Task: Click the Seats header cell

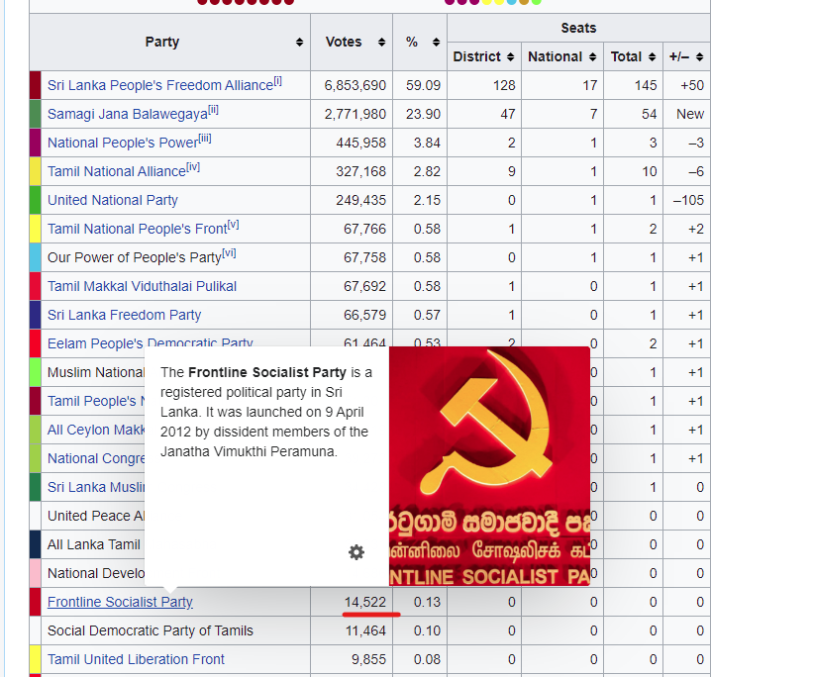Action: (x=578, y=28)
